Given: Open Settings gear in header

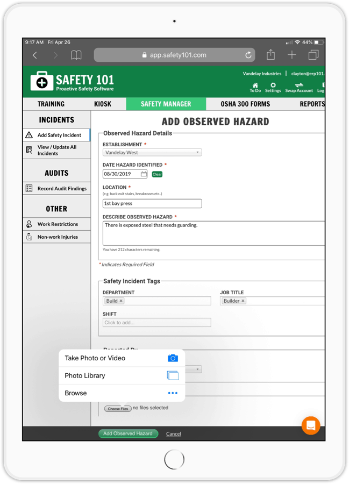Looking at the screenshot, I should pyautogui.click(x=273, y=88).
